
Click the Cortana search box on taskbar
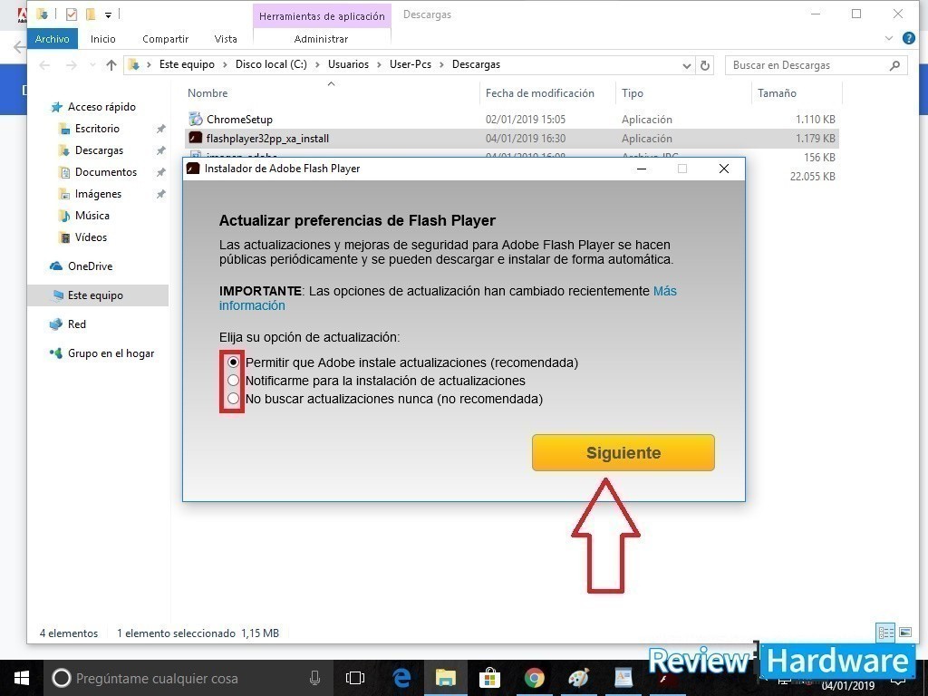coord(189,678)
